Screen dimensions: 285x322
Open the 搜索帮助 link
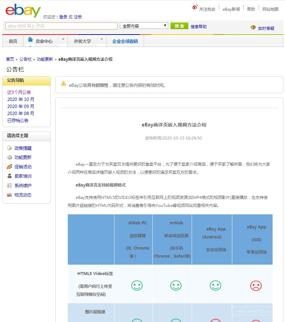coord(199,26)
